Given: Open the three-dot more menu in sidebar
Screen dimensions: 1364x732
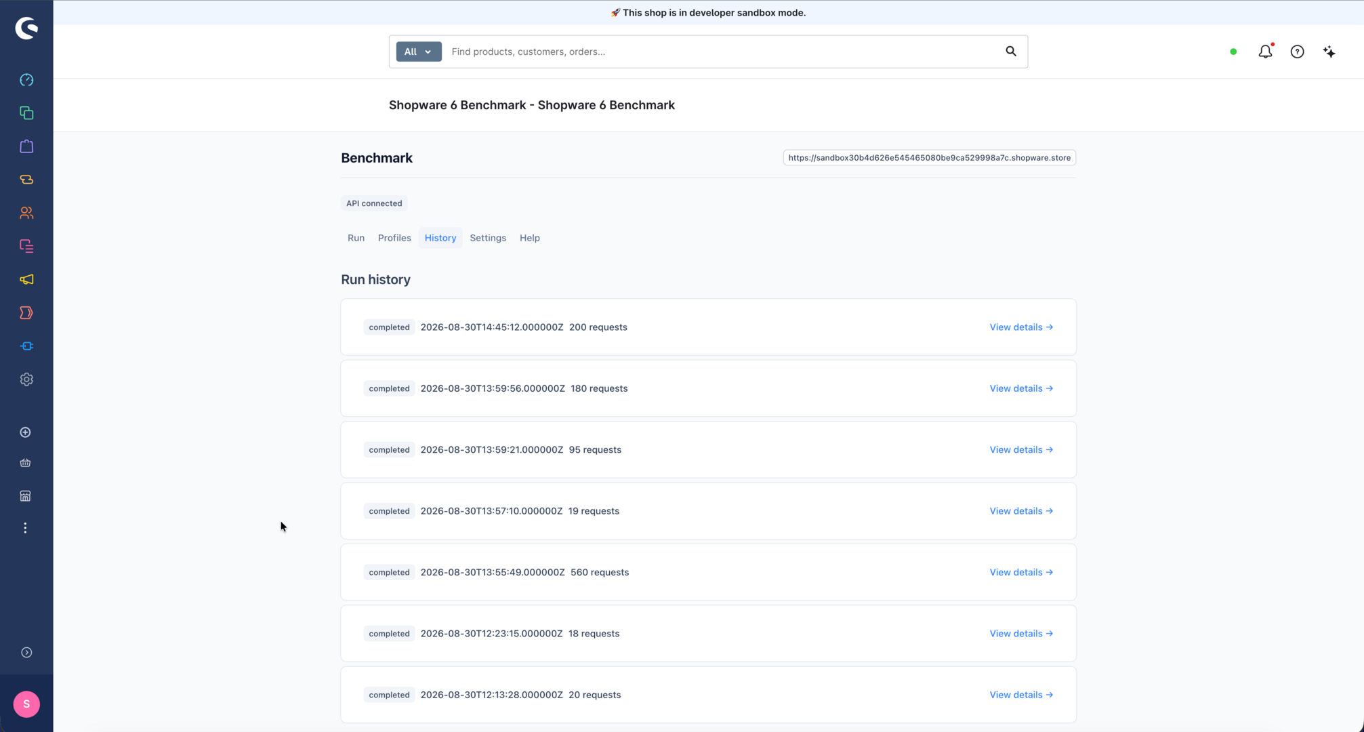Looking at the screenshot, I should [26, 528].
